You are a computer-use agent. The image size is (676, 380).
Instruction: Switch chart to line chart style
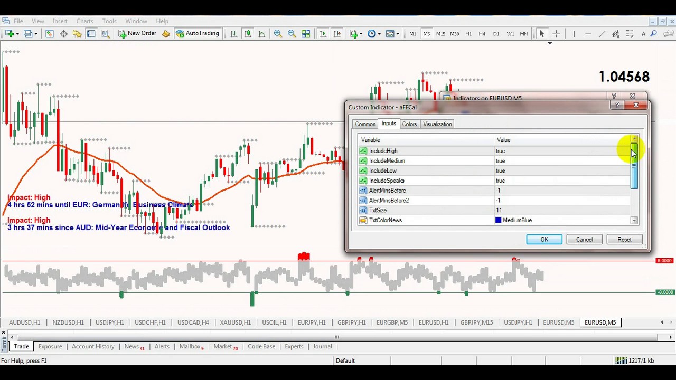point(261,34)
